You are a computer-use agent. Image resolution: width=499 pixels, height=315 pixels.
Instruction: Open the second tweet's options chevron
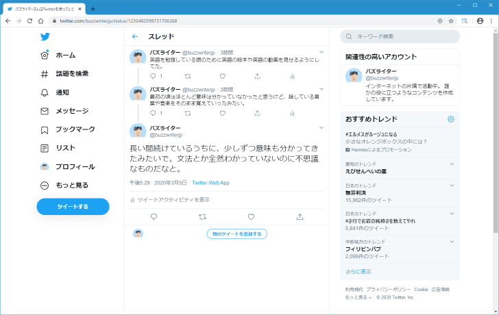321,89
